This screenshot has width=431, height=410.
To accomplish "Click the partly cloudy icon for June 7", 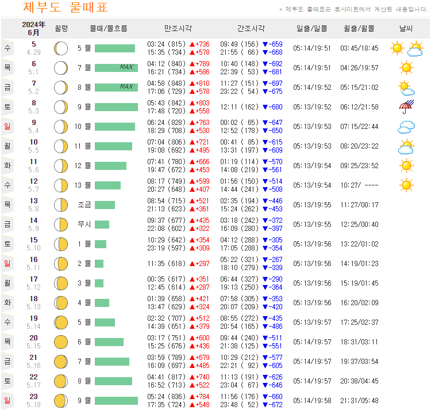I will [406, 88].
